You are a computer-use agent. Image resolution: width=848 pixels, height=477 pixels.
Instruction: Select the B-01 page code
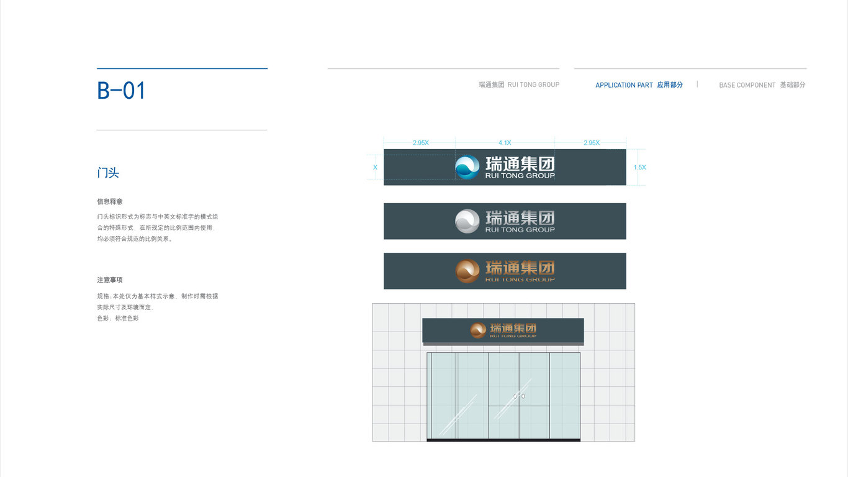121,91
